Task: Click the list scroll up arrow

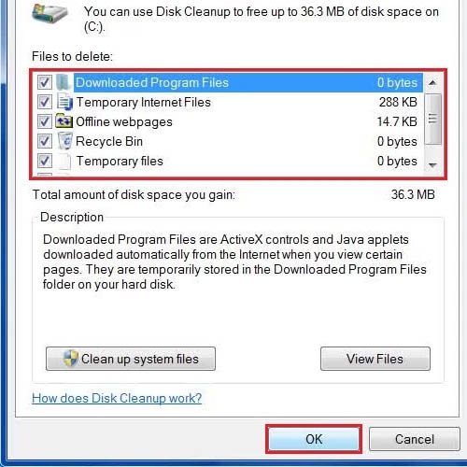Action: [x=432, y=83]
